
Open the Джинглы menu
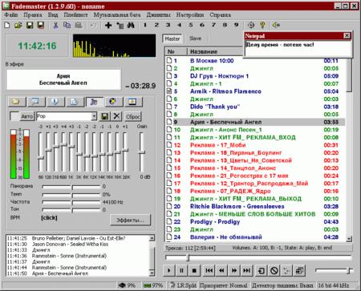pyautogui.click(x=159, y=15)
